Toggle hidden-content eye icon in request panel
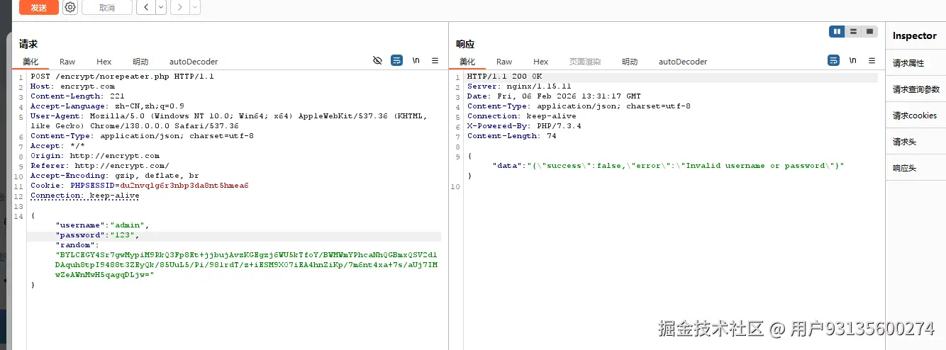The image size is (946, 350). [377, 61]
